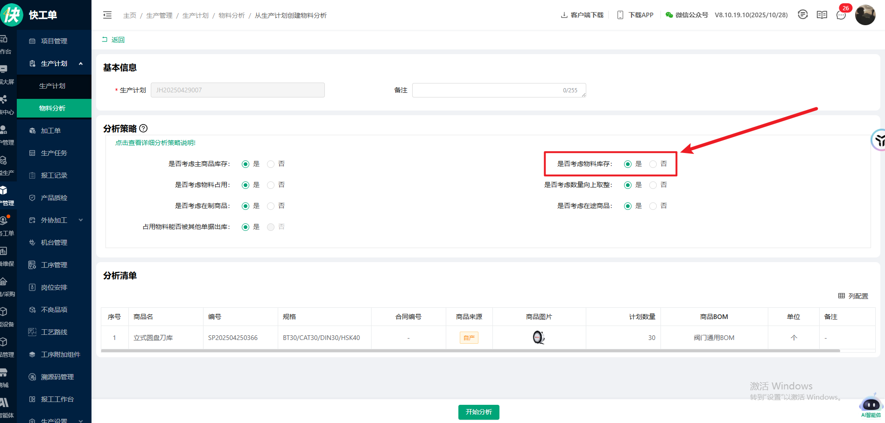Screen dimensions: 885x423
Task: Open the message notifications icon with badge 26
Action: pos(841,15)
